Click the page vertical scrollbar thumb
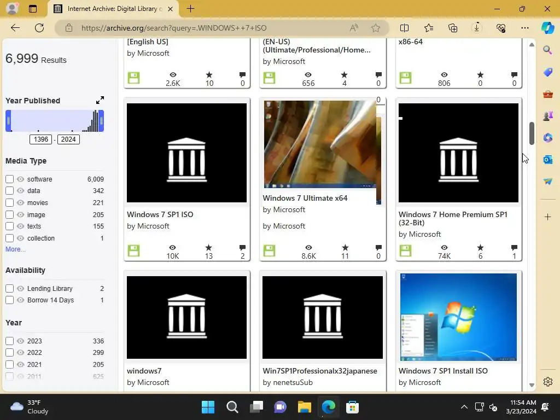 click(532, 133)
